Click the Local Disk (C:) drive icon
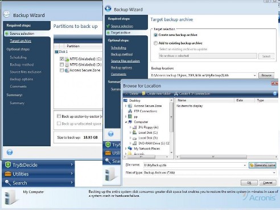This screenshot has height=210, width=280. click(x=134, y=133)
